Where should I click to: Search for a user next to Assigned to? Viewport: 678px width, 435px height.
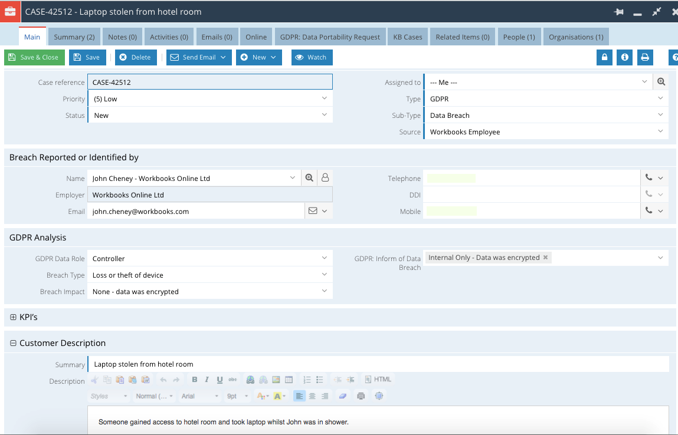pyautogui.click(x=661, y=82)
